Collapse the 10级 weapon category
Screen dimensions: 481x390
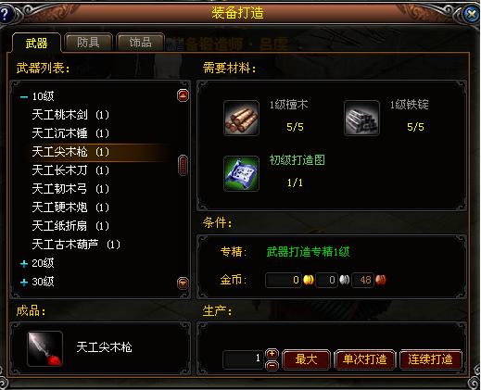click(x=24, y=97)
